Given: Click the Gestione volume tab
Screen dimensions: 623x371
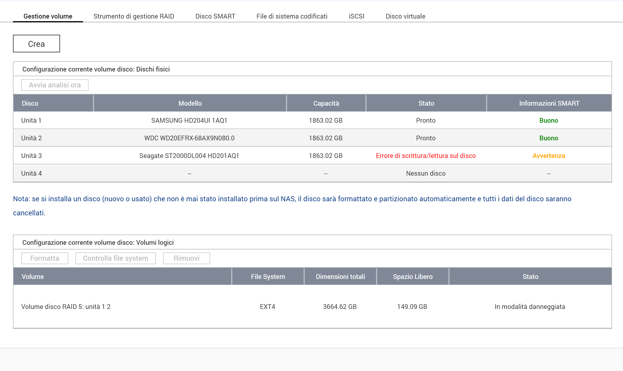Looking at the screenshot, I should (x=48, y=16).
